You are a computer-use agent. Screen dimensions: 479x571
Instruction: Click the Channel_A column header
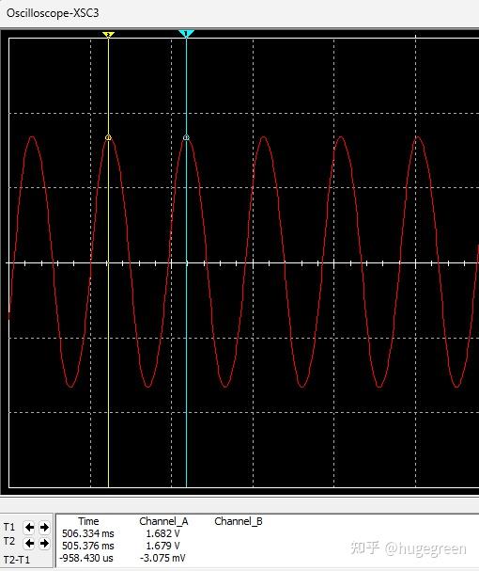click(163, 521)
